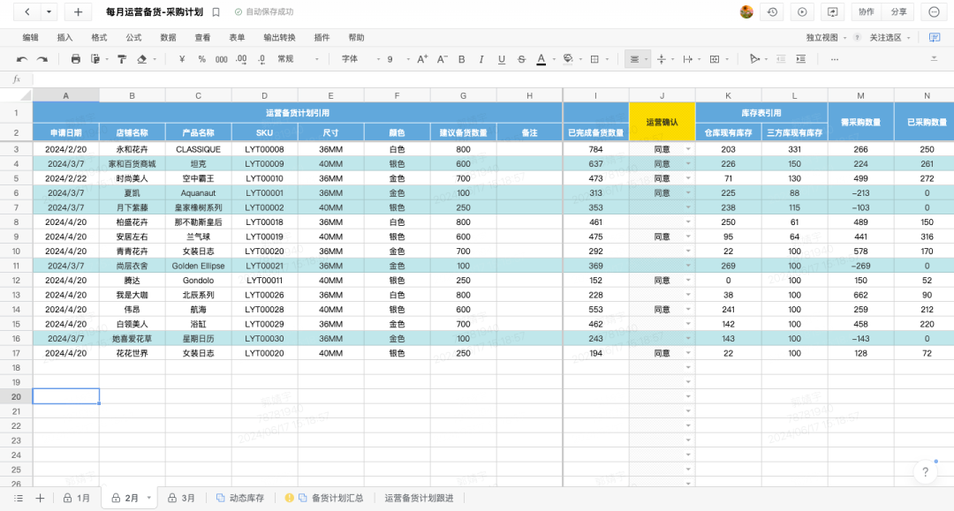This screenshot has width=954, height=511.
Task: Open the 查看 menu
Action: 202,38
